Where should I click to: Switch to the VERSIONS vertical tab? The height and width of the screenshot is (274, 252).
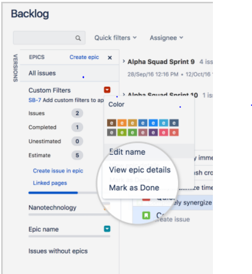(16, 68)
